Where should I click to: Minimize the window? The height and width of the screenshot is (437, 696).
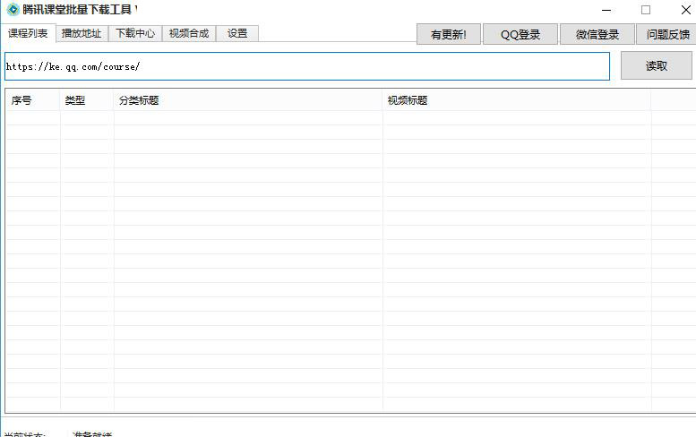606,10
